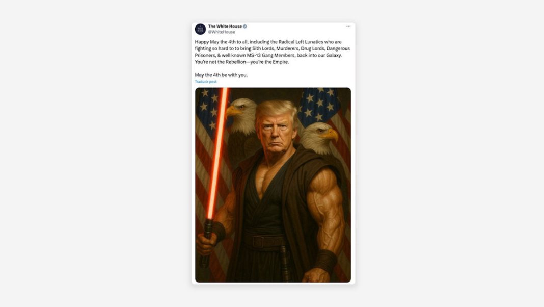The width and height of the screenshot is (544, 307).
Task: Click the "The White House" display name
Action: [x=225, y=27]
